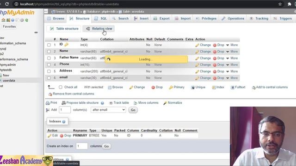Tick the checkbox for Father Name column
Viewport: 296px width, 166px height.
coord(49,58)
